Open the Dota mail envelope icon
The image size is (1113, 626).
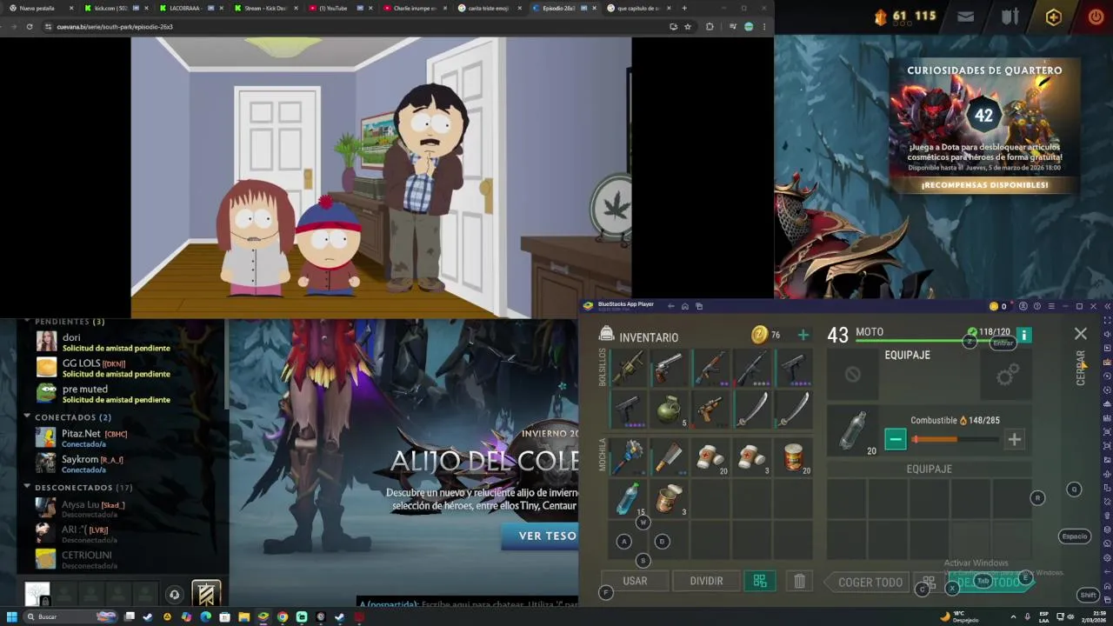(965, 17)
